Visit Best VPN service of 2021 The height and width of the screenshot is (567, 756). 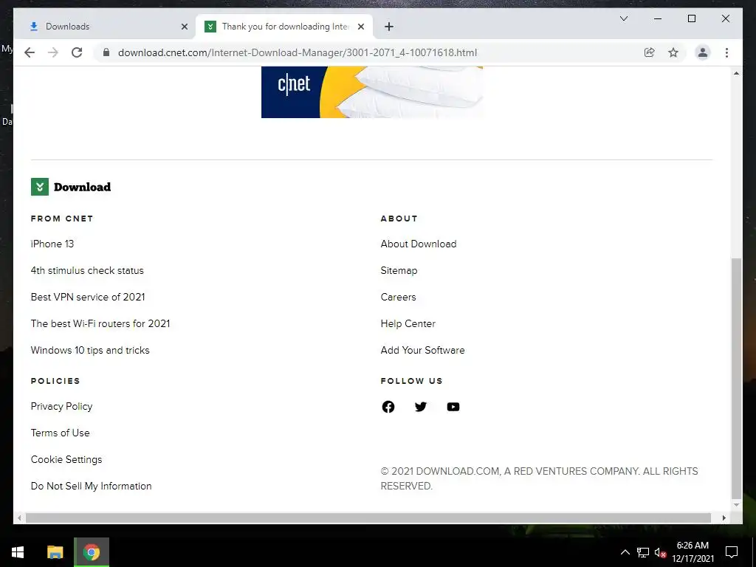pos(88,297)
